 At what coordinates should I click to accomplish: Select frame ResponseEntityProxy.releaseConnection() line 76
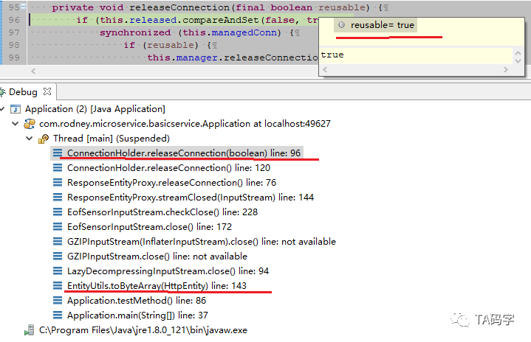[x=171, y=183]
